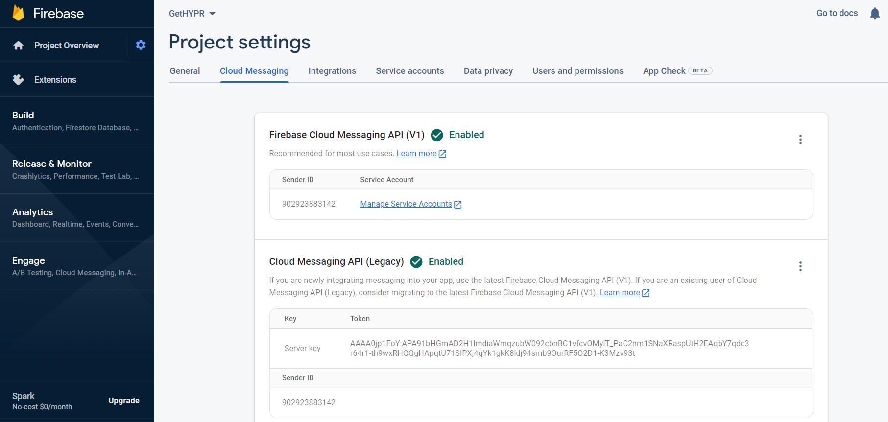This screenshot has width=888, height=422.
Task: Click the external-link icon after the V1 Learn more
Action: pos(442,154)
